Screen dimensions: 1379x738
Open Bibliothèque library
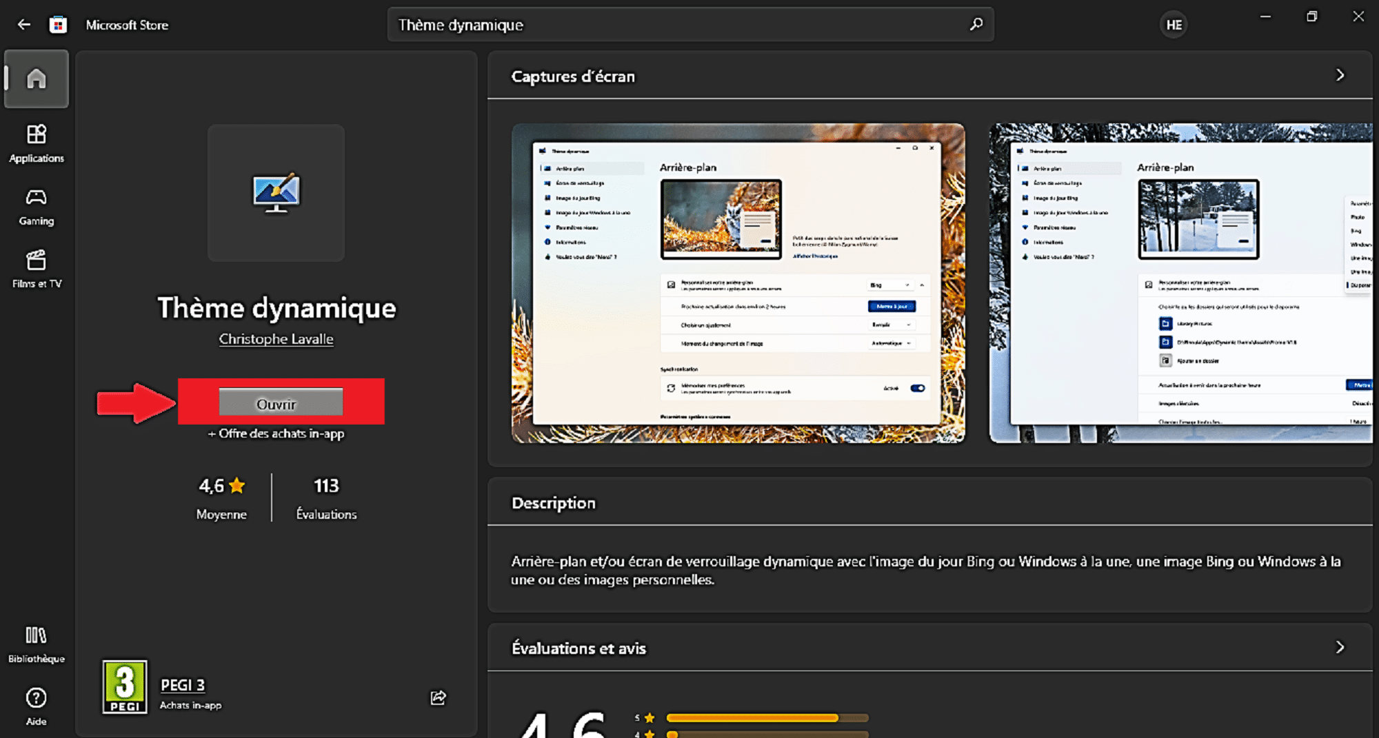(x=37, y=644)
